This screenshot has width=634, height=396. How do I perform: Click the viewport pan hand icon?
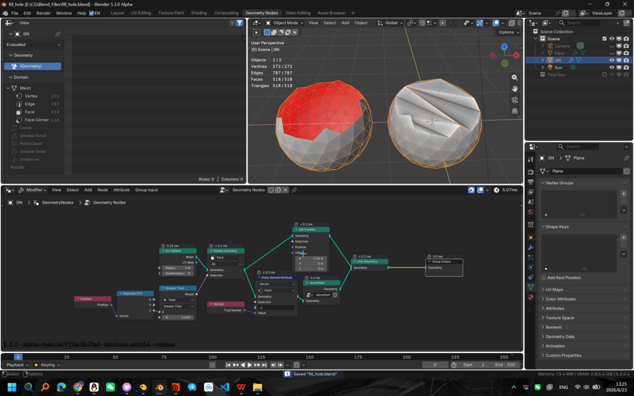[x=514, y=88]
